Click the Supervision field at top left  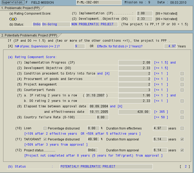[13, 2]
